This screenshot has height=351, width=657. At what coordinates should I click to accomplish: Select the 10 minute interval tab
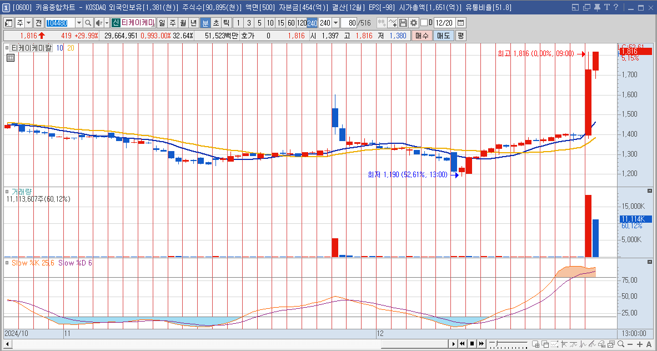(x=270, y=23)
